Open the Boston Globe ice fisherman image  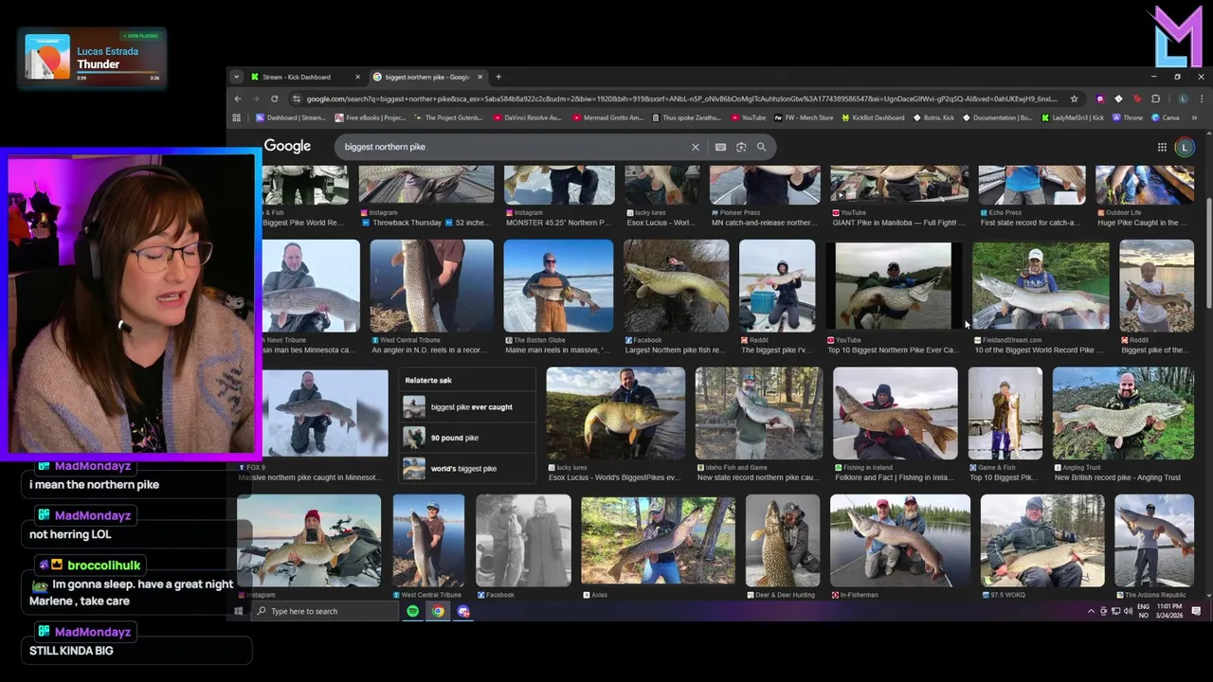point(558,285)
